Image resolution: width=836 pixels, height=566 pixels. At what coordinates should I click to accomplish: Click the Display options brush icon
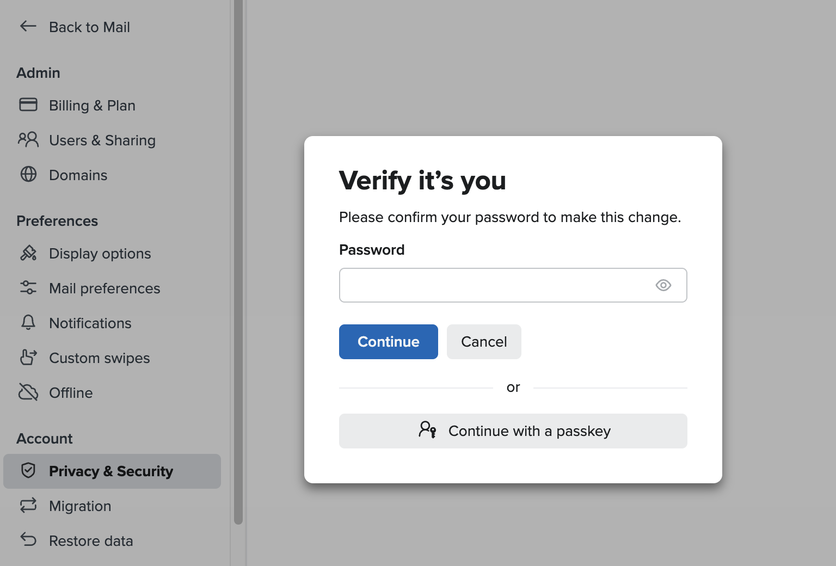(x=28, y=253)
